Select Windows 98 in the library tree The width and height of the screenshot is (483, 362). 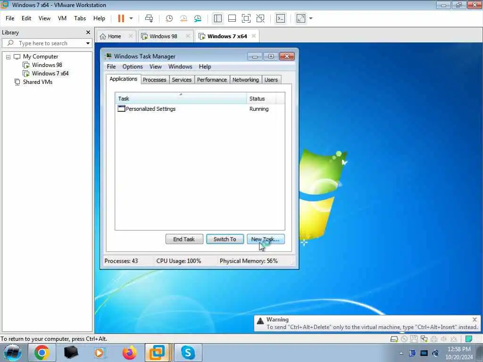tap(47, 65)
